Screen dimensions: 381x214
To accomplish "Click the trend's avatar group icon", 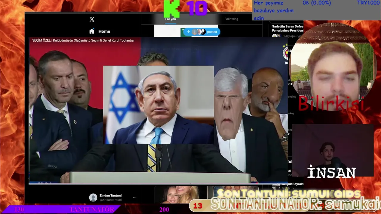I will tap(276, 36).
